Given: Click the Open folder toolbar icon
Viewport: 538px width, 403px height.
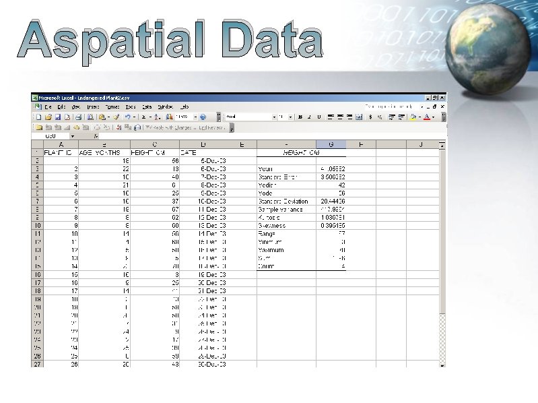Looking at the screenshot, I should (48, 117).
